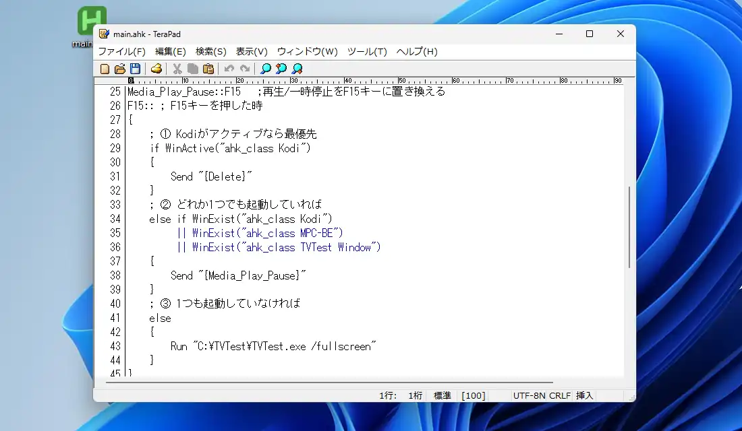Click the Undo arrow toolbar icon
This screenshot has height=431, width=742.
click(229, 69)
